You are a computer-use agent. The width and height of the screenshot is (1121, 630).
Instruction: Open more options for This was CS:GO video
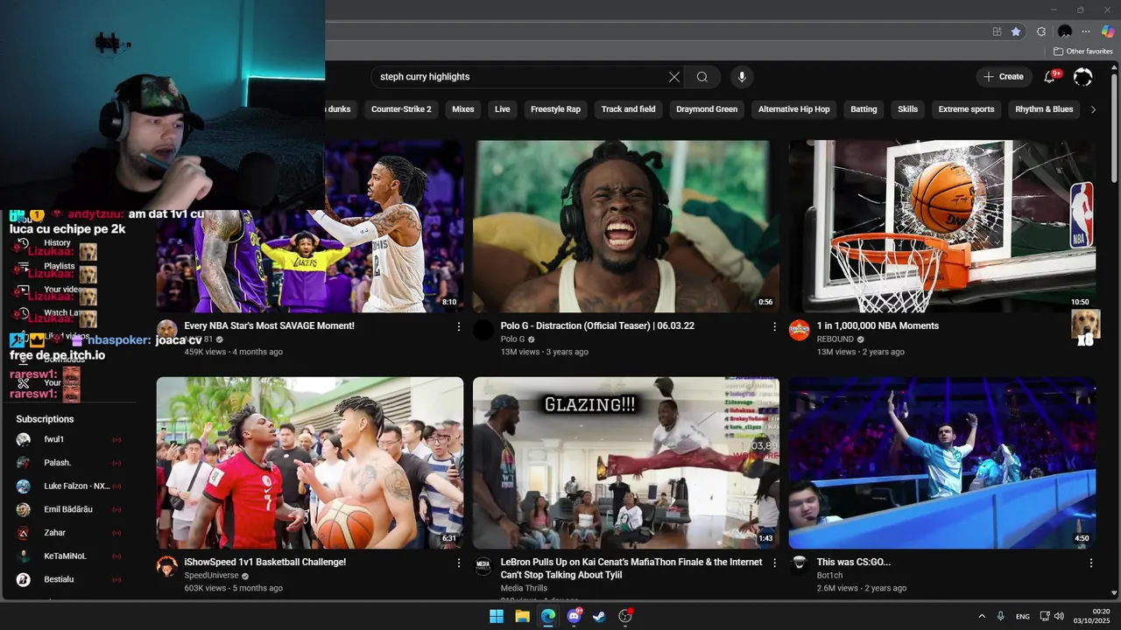point(1090,563)
